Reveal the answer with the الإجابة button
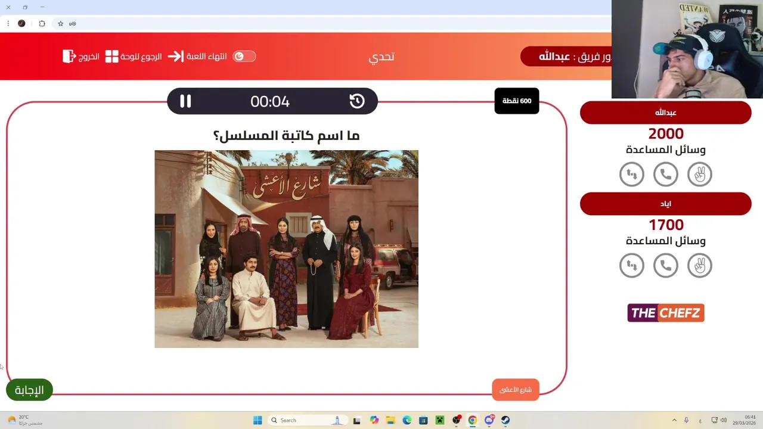 click(x=29, y=390)
